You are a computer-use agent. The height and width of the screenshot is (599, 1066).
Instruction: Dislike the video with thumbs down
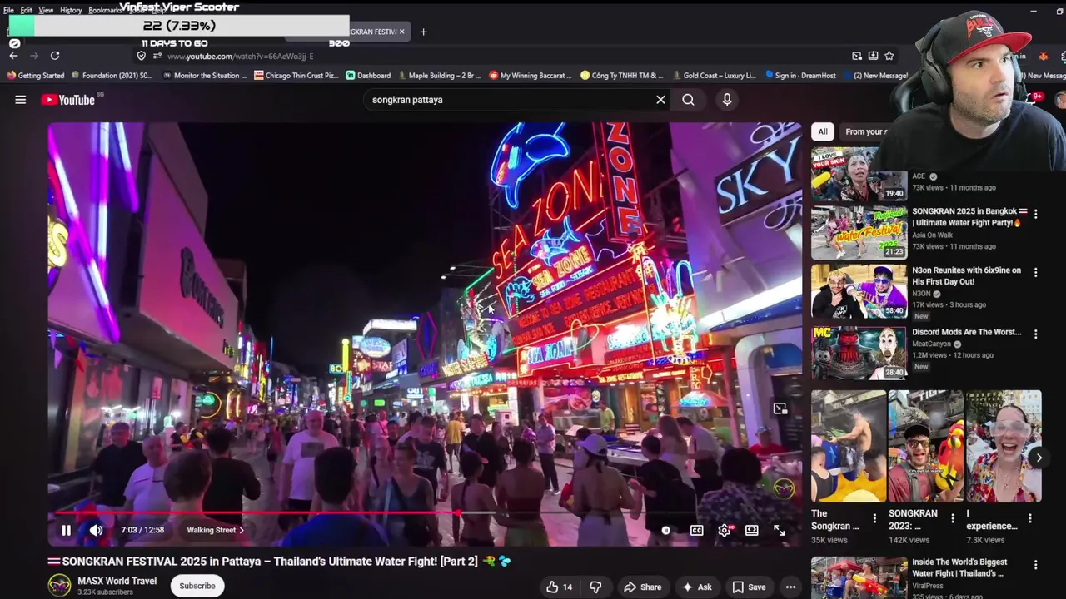coord(595,587)
